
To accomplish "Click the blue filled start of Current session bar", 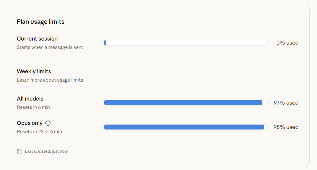I will (x=105, y=43).
